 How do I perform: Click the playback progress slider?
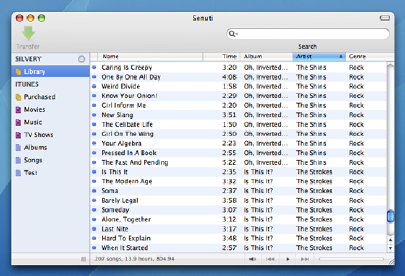(351, 259)
